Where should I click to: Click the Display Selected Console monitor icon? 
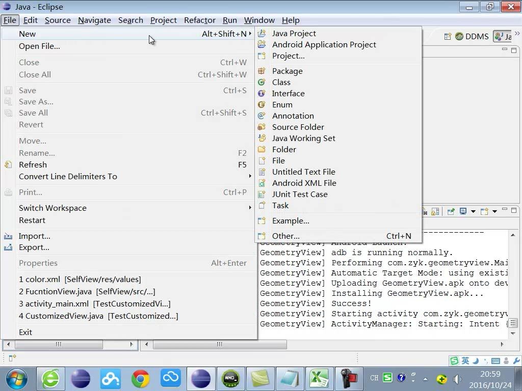463,211
